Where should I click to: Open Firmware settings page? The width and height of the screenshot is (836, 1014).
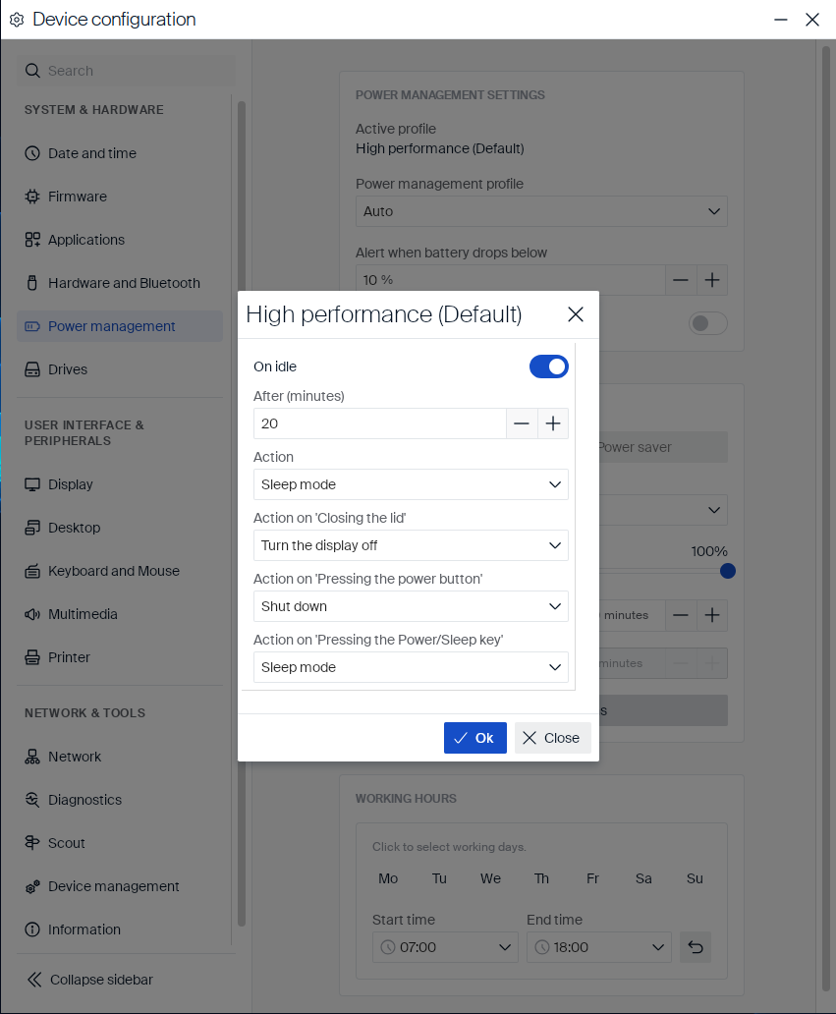tap(120, 197)
